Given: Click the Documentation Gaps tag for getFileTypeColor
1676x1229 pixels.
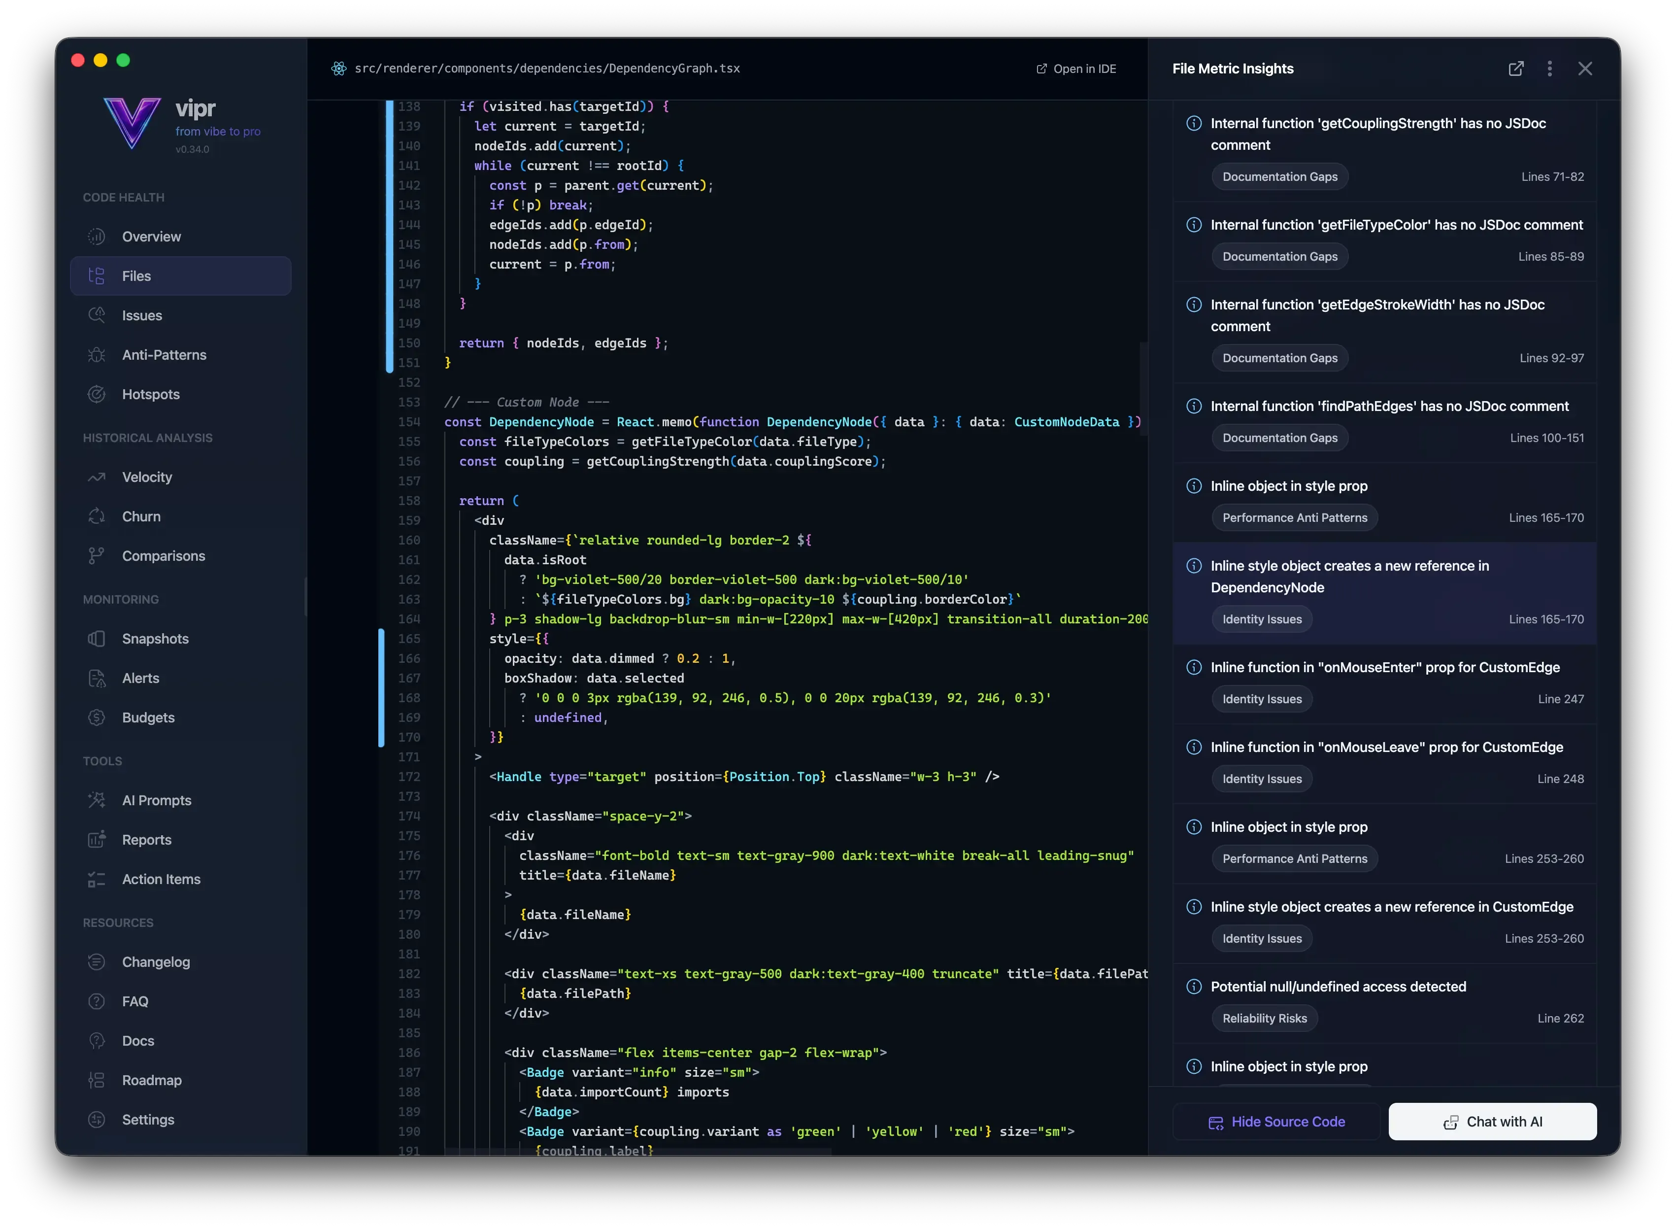Looking at the screenshot, I should click(1279, 257).
